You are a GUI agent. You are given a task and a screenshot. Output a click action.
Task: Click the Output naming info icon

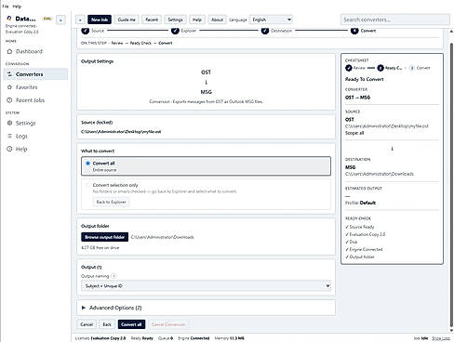pos(113,276)
